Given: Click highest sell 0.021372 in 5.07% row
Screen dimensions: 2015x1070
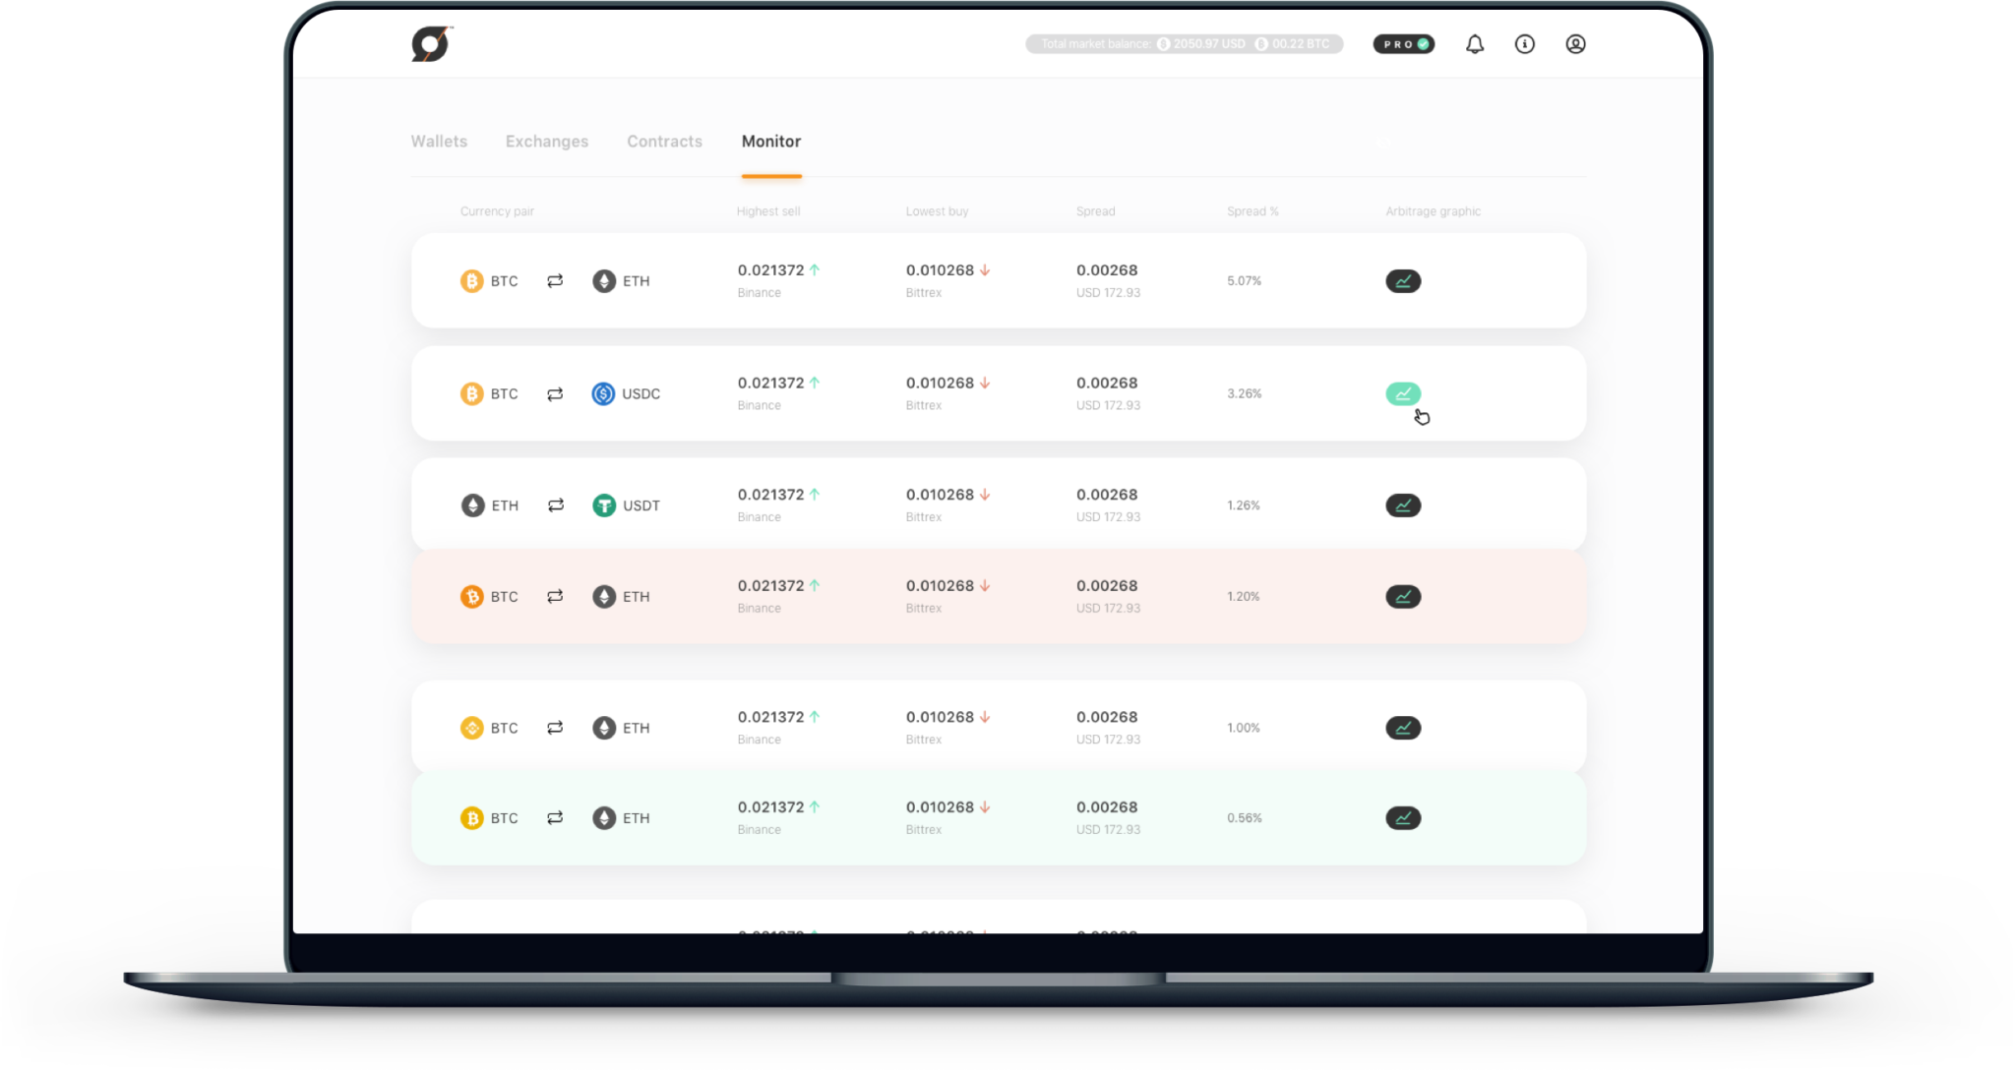Looking at the screenshot, I should pos(770,270).
